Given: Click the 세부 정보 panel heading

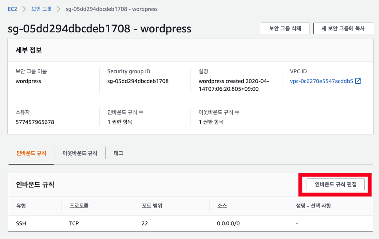Looking at the screenshot, I should tap(29, 50).
